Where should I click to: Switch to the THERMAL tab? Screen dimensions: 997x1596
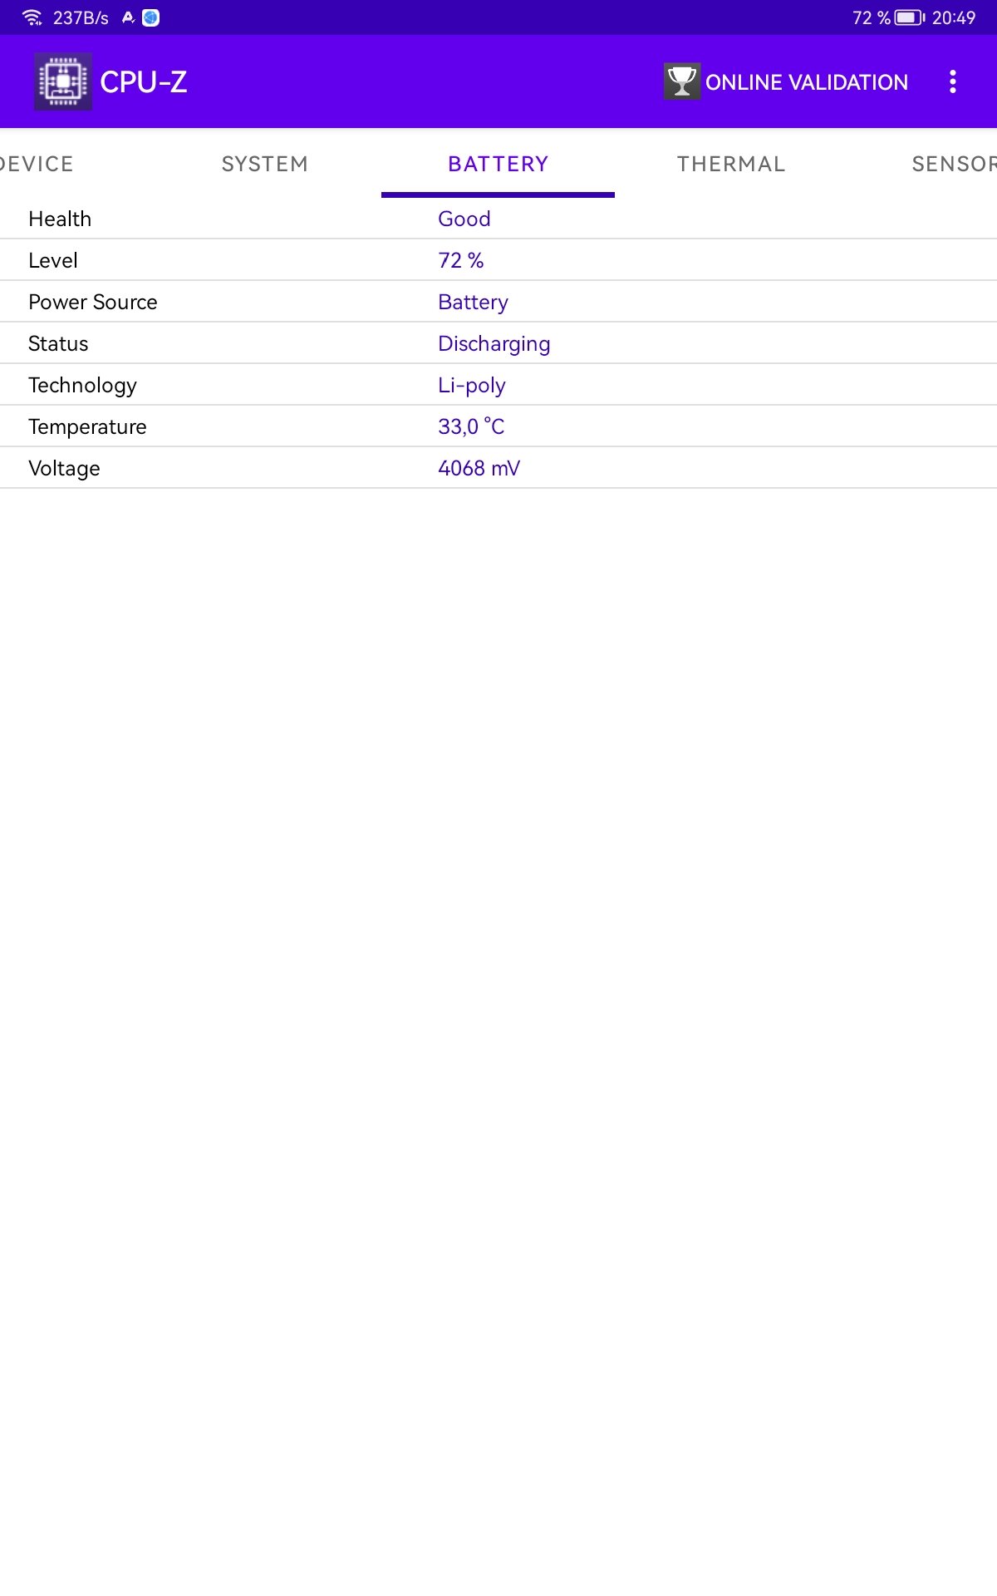(731, 164)
